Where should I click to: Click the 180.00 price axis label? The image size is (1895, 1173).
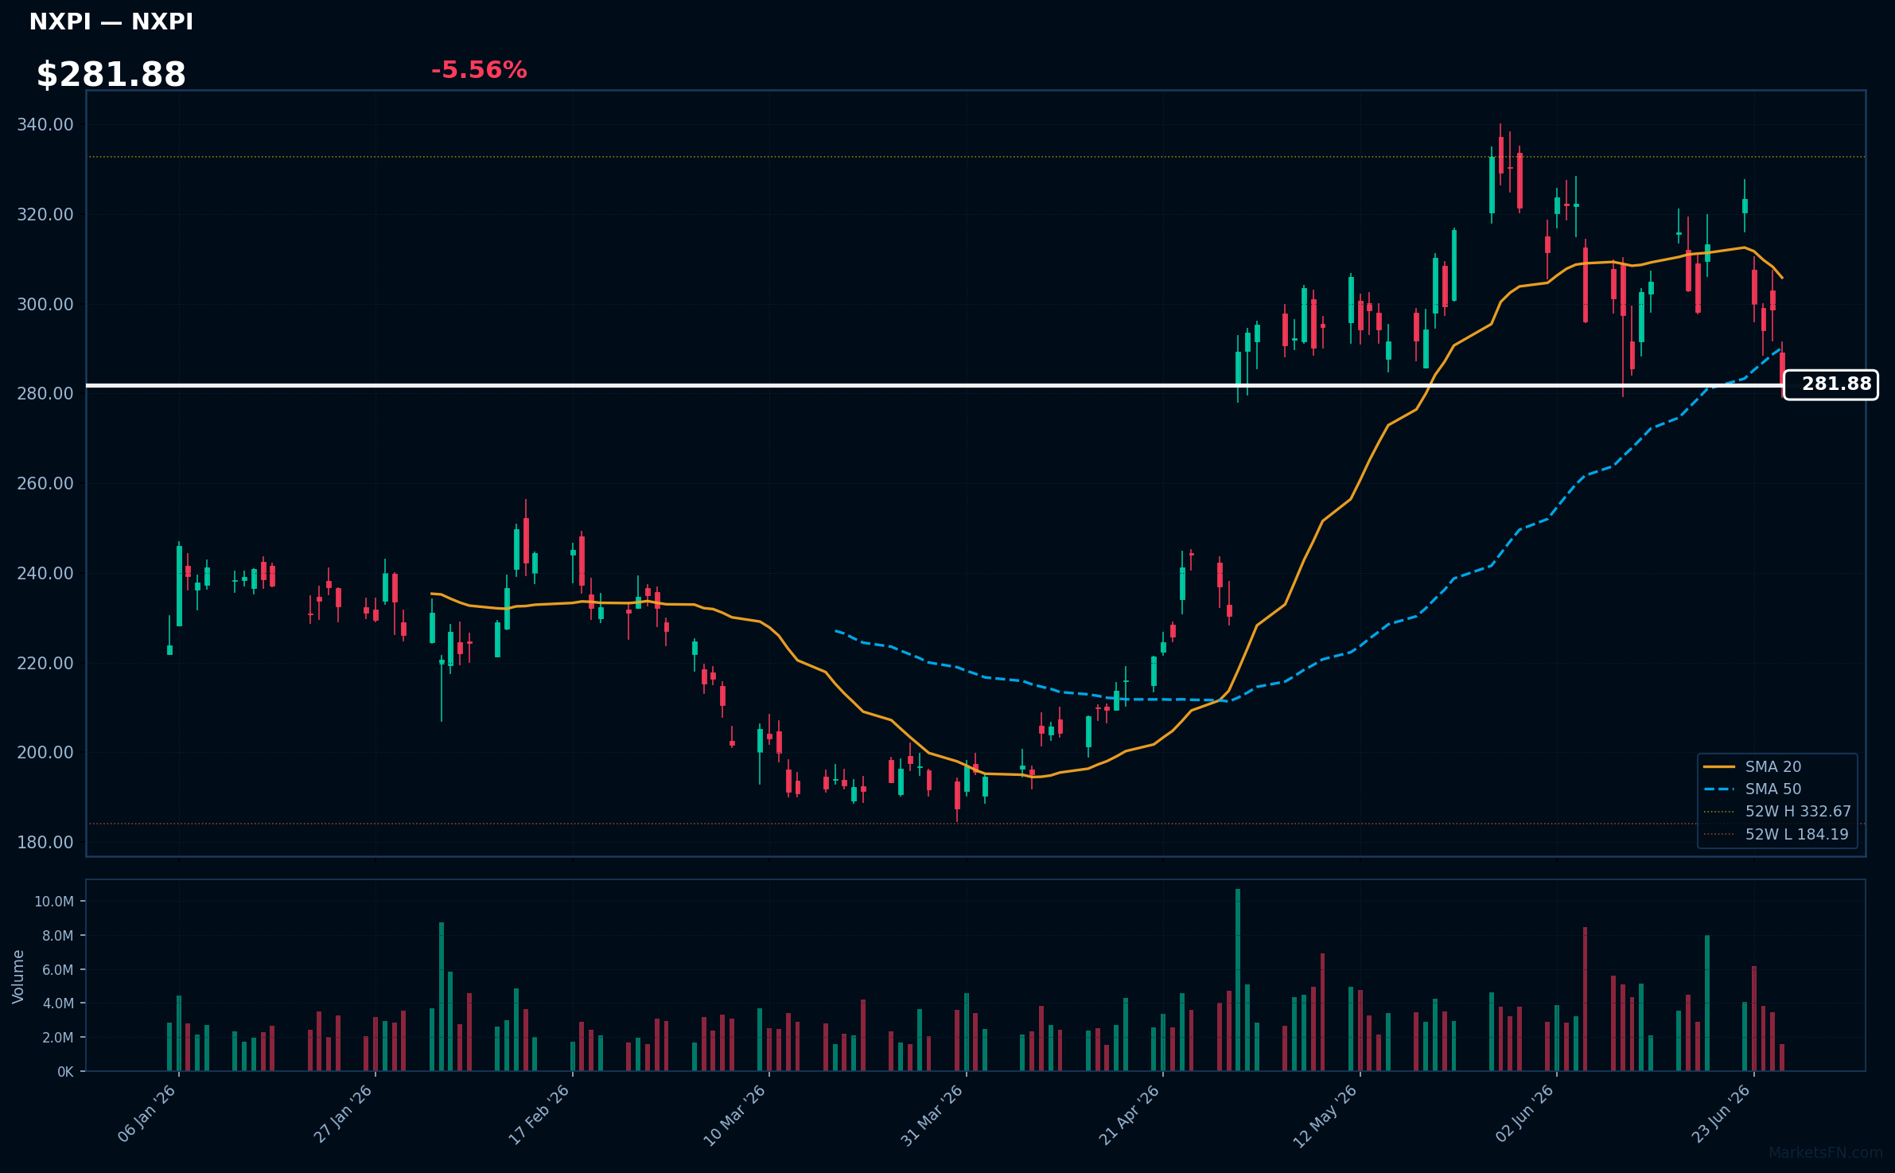point(45,842)
